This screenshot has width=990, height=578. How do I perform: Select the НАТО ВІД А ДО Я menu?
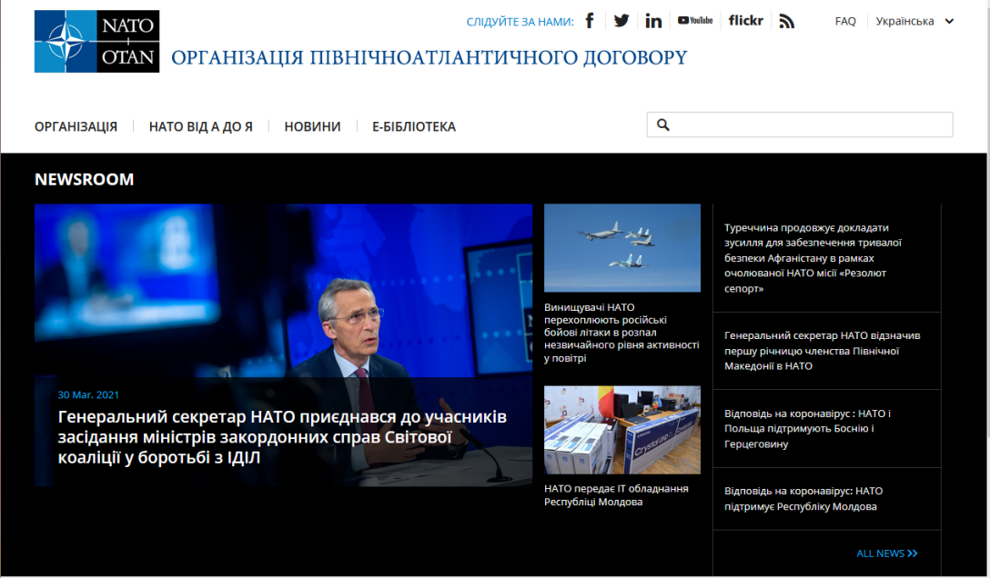[201, 126]
